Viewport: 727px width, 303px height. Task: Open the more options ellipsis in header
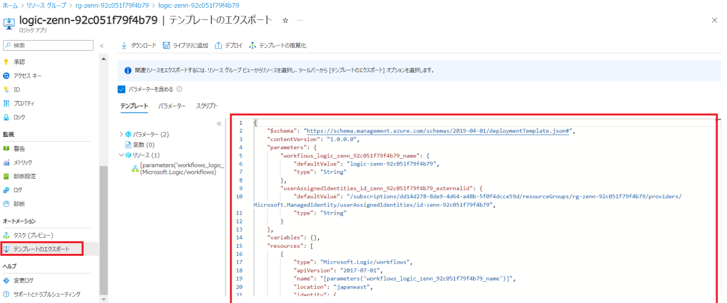click(x=299, y=21)
